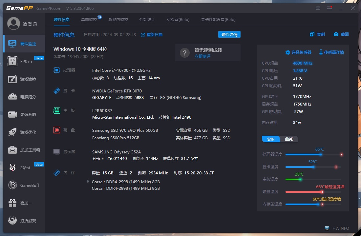Screen dimensions: 361x236
Task: Click the Windows 10 企业版 64位 text
Action: tap(80, 49)
